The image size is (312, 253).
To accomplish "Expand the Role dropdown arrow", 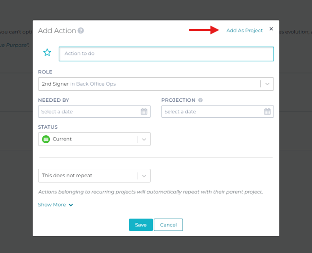I will (x=267, y=84).
